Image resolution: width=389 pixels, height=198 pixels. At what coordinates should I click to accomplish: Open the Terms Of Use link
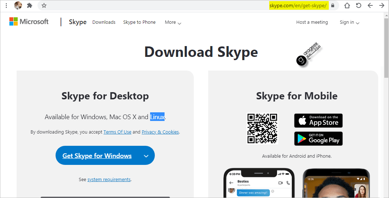click(117, 132)
